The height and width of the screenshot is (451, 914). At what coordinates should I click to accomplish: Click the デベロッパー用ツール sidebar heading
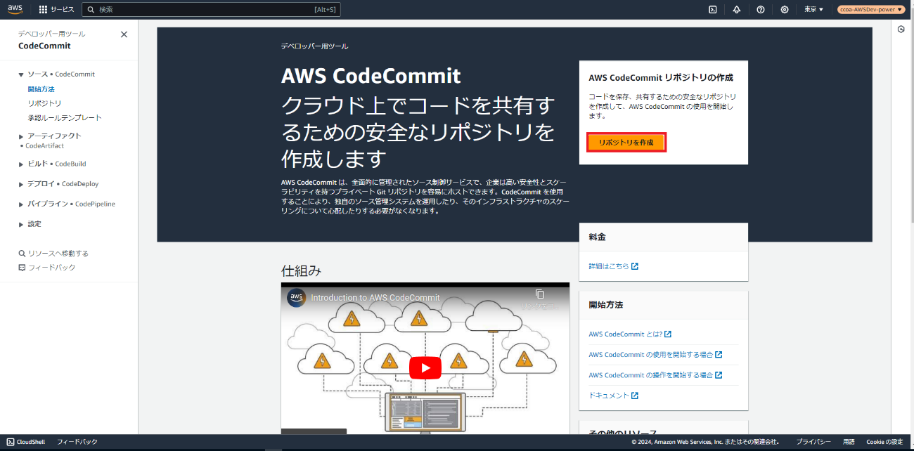tap(51, 33)
